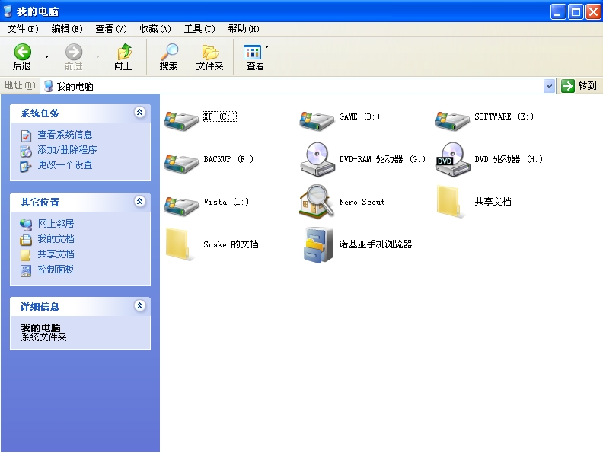The width and height of the screenshot is (603, 453).
Task: Click the 搜索 search toolbar button
Action: tap(168, 57)
